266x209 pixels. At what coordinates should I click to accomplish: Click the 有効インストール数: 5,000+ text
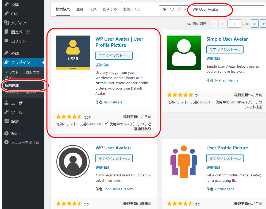click(189, 102)
